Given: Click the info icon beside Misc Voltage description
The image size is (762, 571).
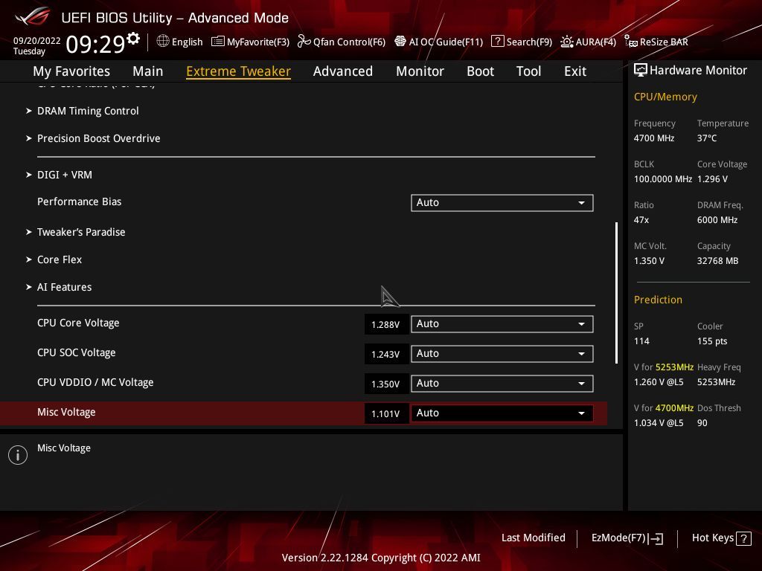Looking at the screenshot, I should tap(18, 455).
